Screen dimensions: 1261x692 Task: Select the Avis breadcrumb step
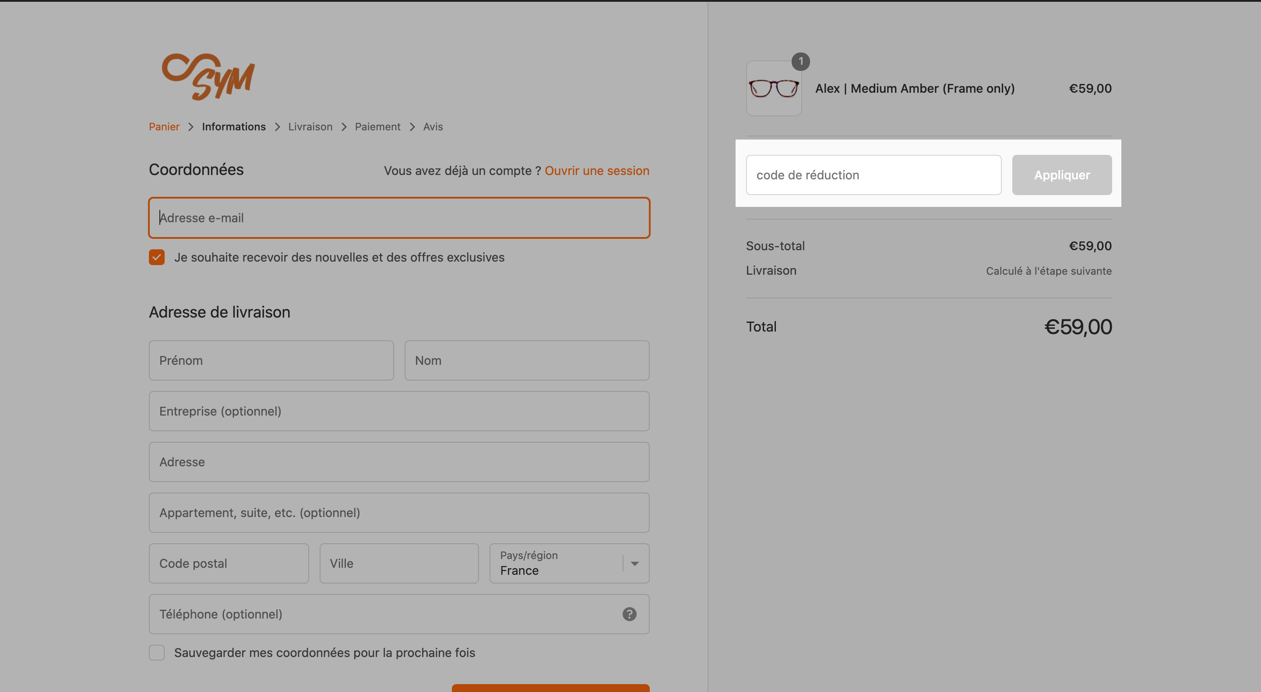click(433, 127)
